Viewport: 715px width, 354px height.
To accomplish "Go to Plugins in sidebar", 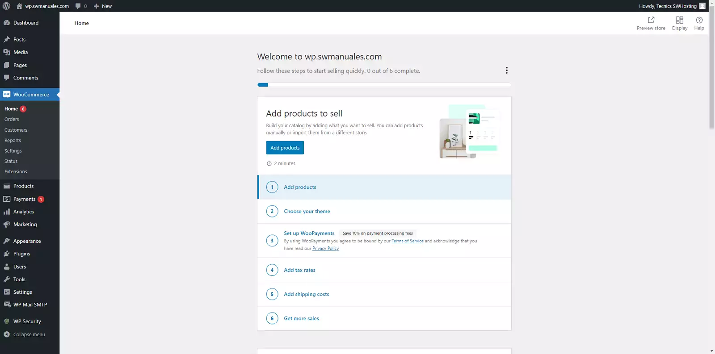I will [21, 254].
